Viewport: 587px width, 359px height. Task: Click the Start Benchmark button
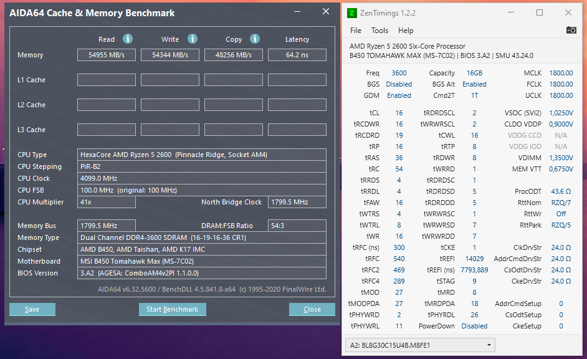[172, 309]
